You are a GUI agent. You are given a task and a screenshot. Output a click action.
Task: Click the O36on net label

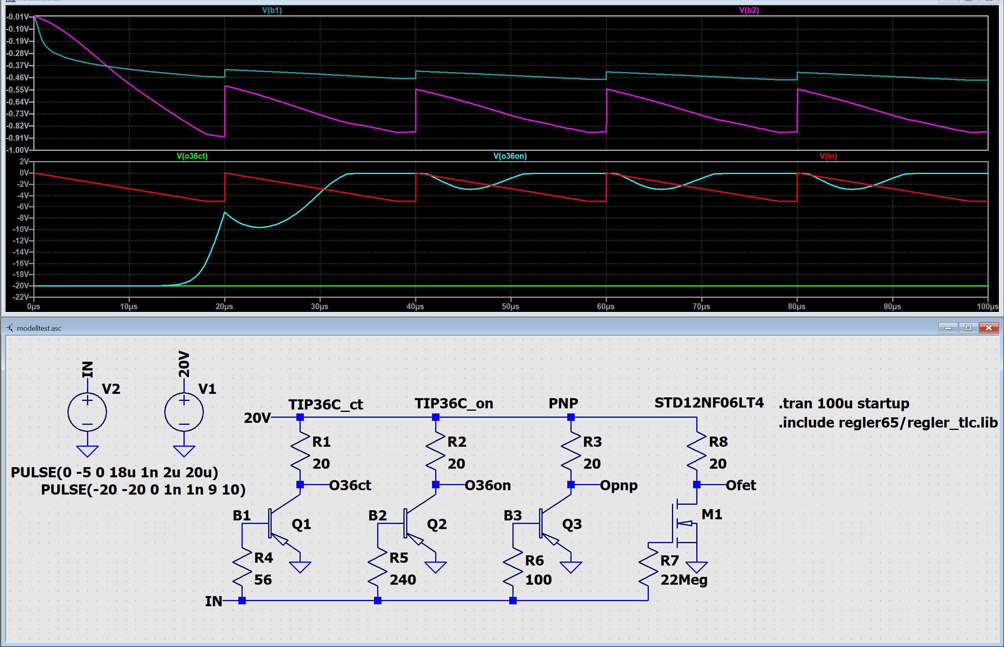point(488,485)
